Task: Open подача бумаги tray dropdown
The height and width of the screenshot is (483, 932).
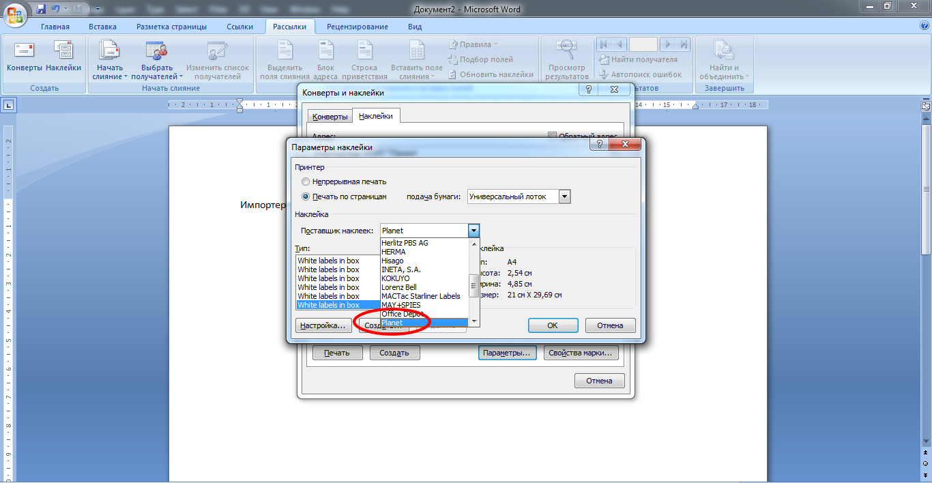Action: [x=564, y=196]
